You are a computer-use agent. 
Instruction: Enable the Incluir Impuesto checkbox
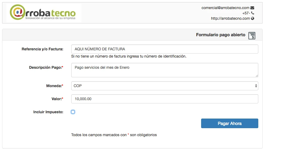(x=73, y=112)
